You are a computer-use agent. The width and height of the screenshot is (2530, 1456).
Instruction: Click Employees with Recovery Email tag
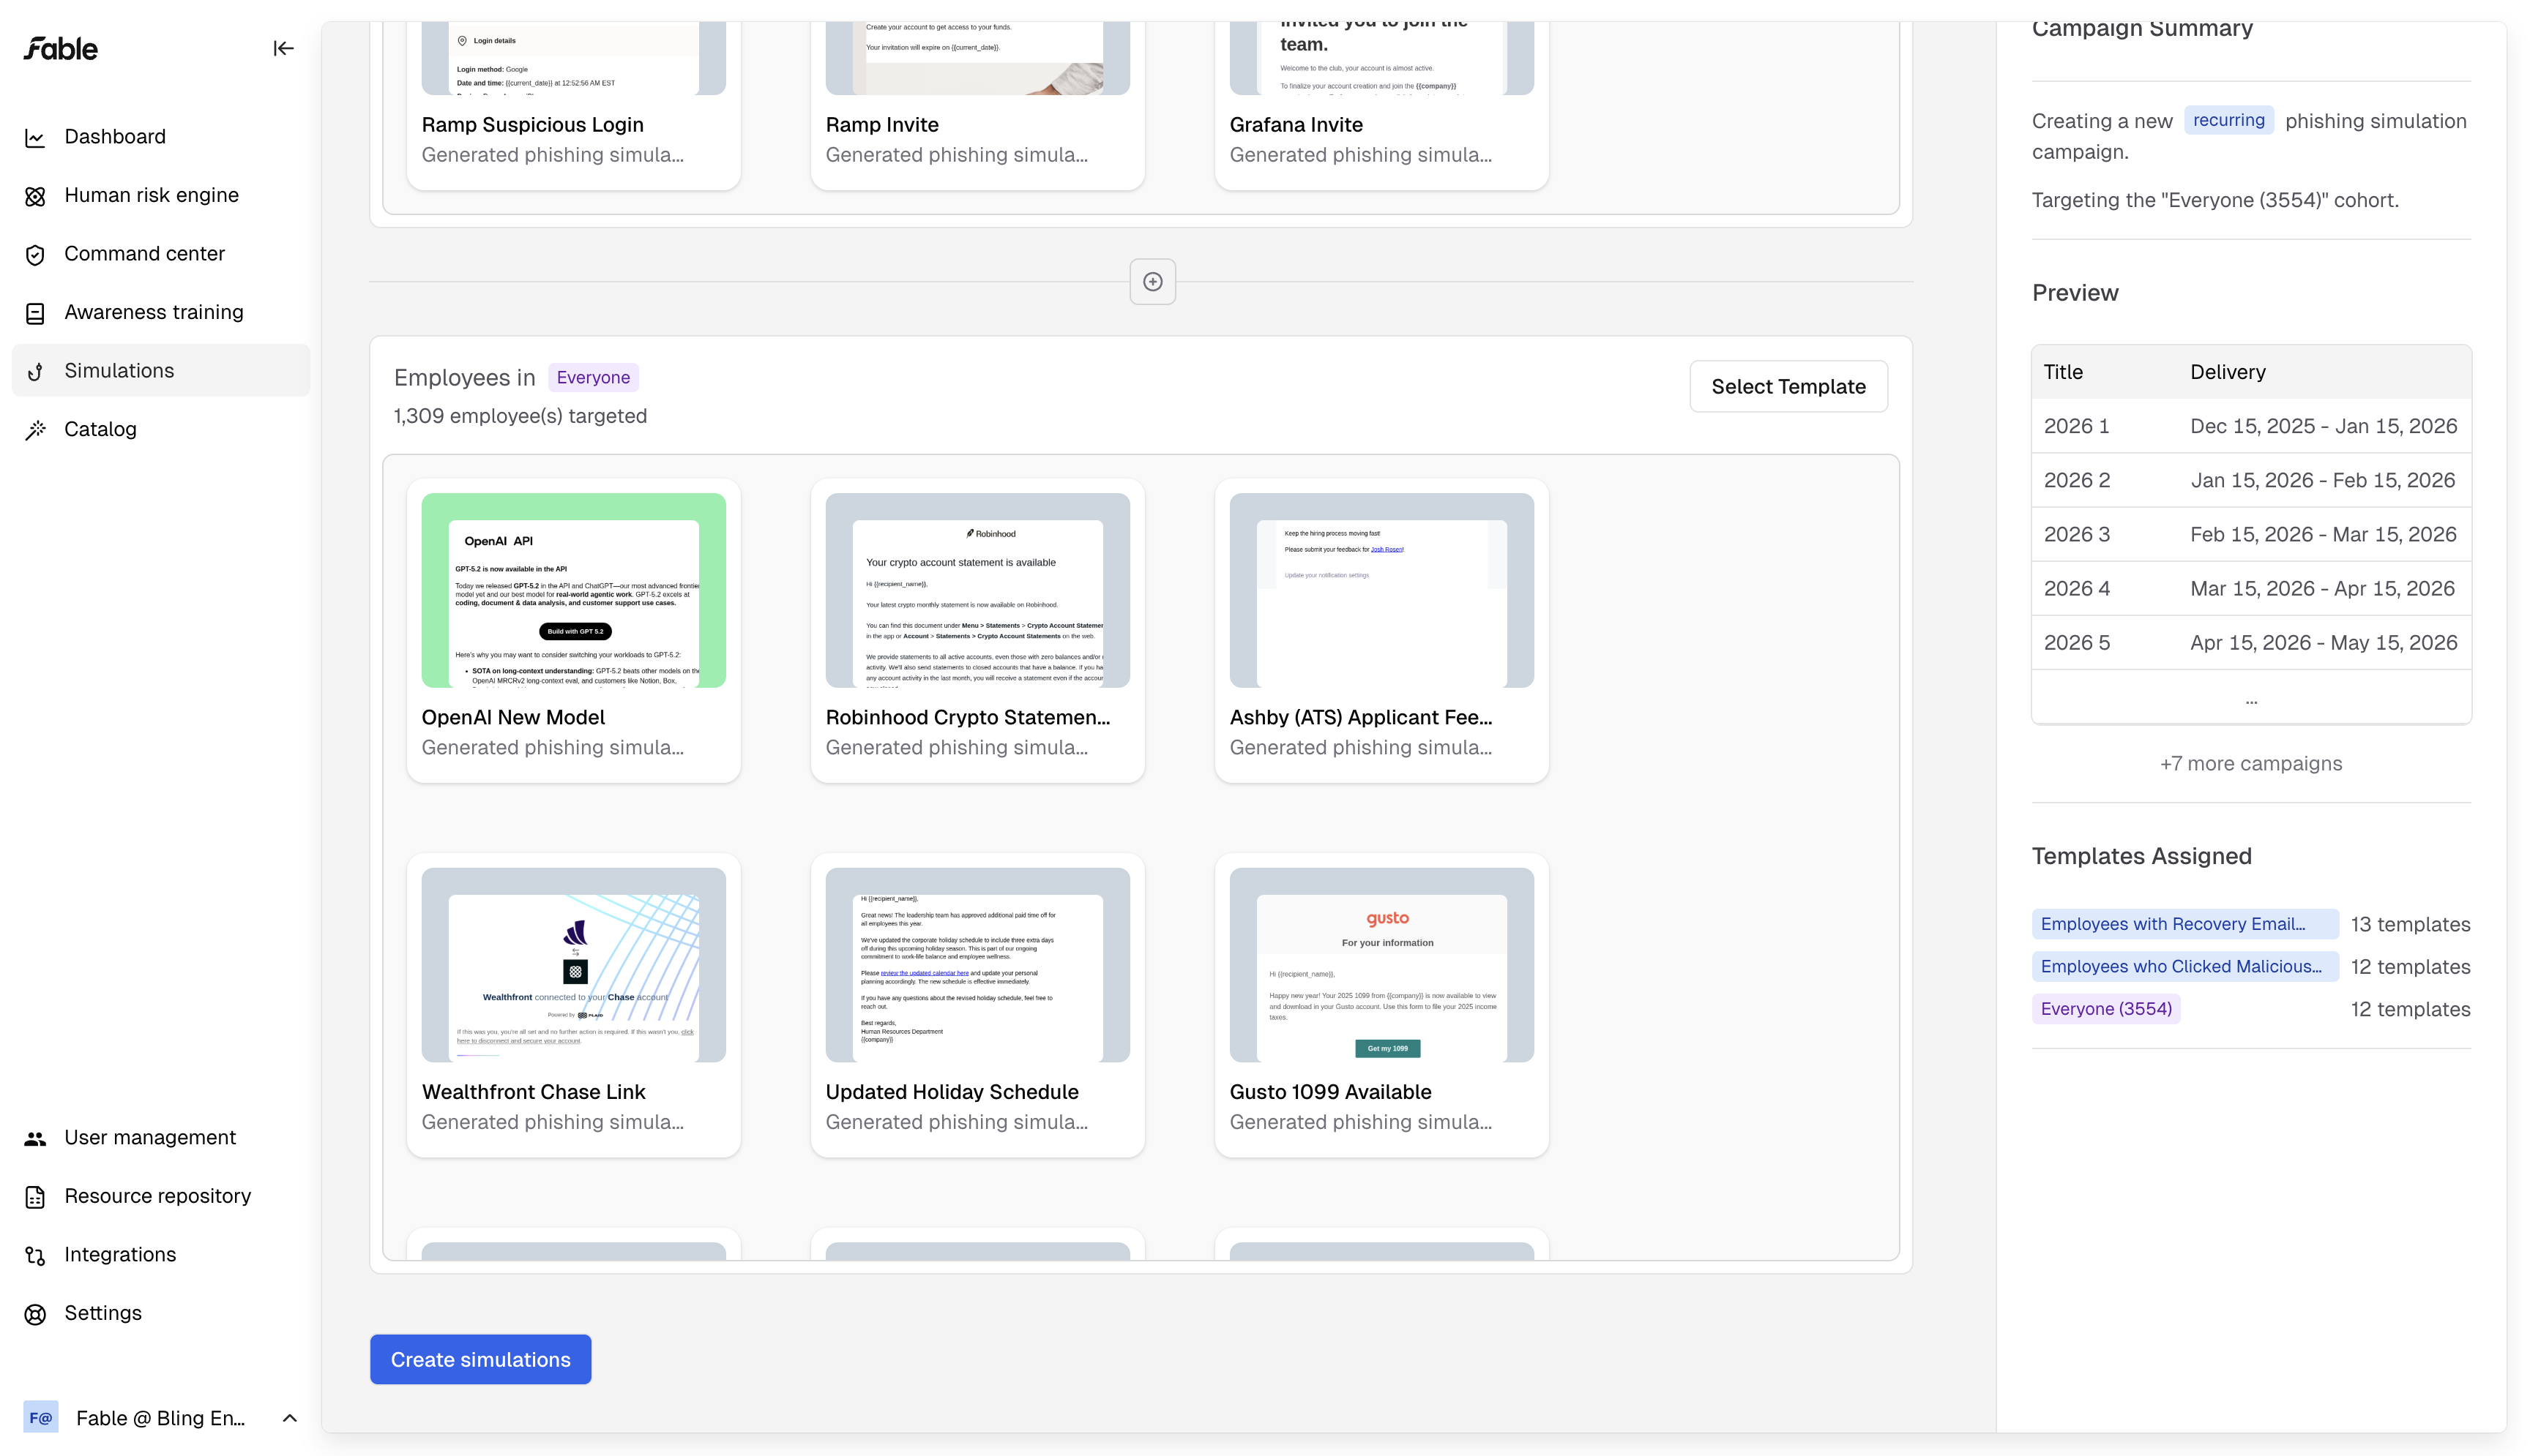tap(2184, 924)
